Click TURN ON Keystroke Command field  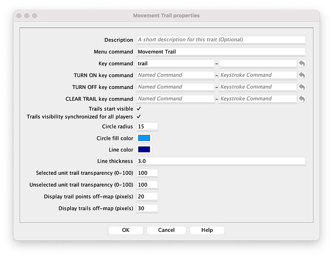[x=258, y=75]
